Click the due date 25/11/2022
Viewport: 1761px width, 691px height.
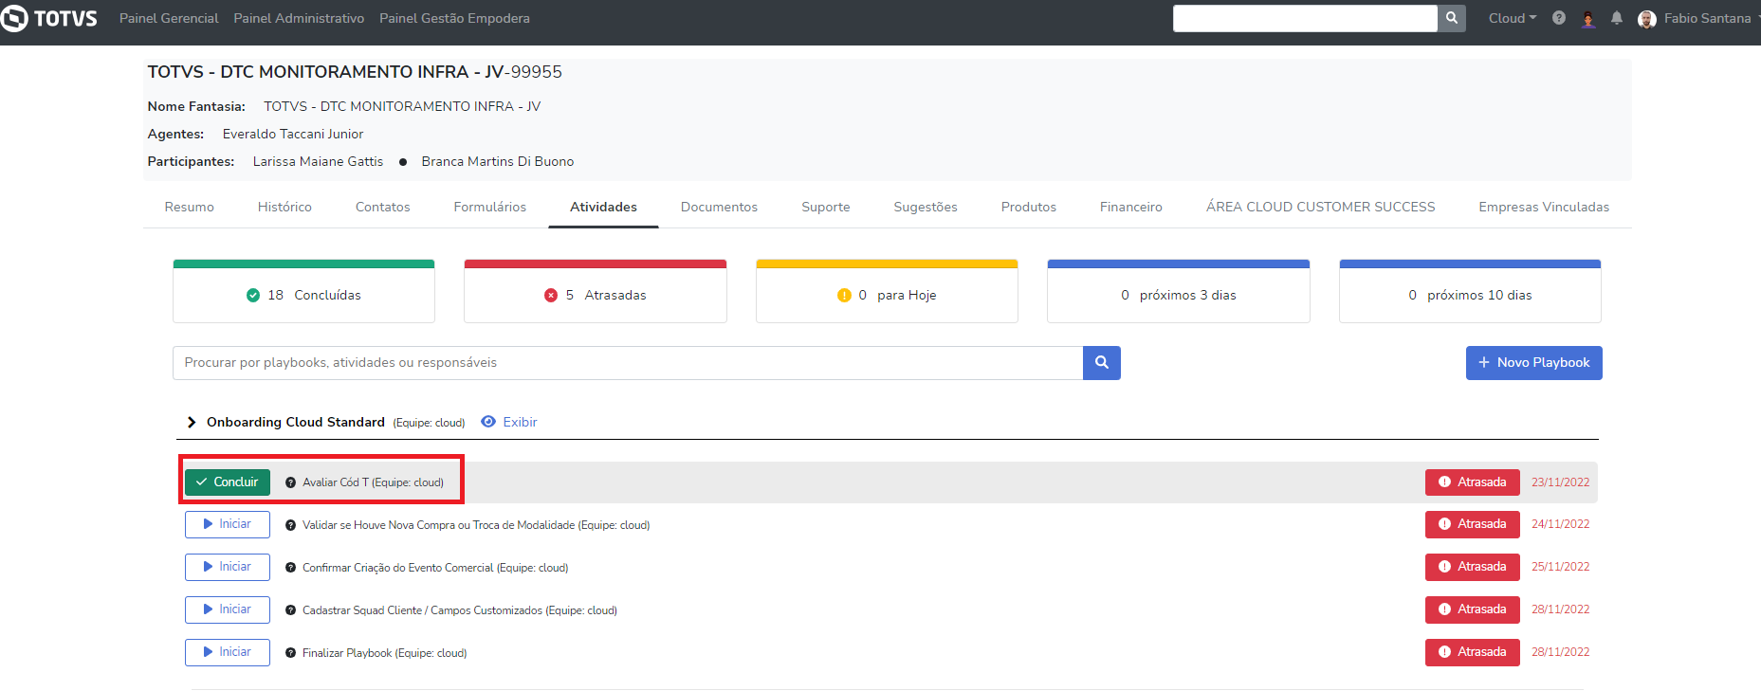1561,567
